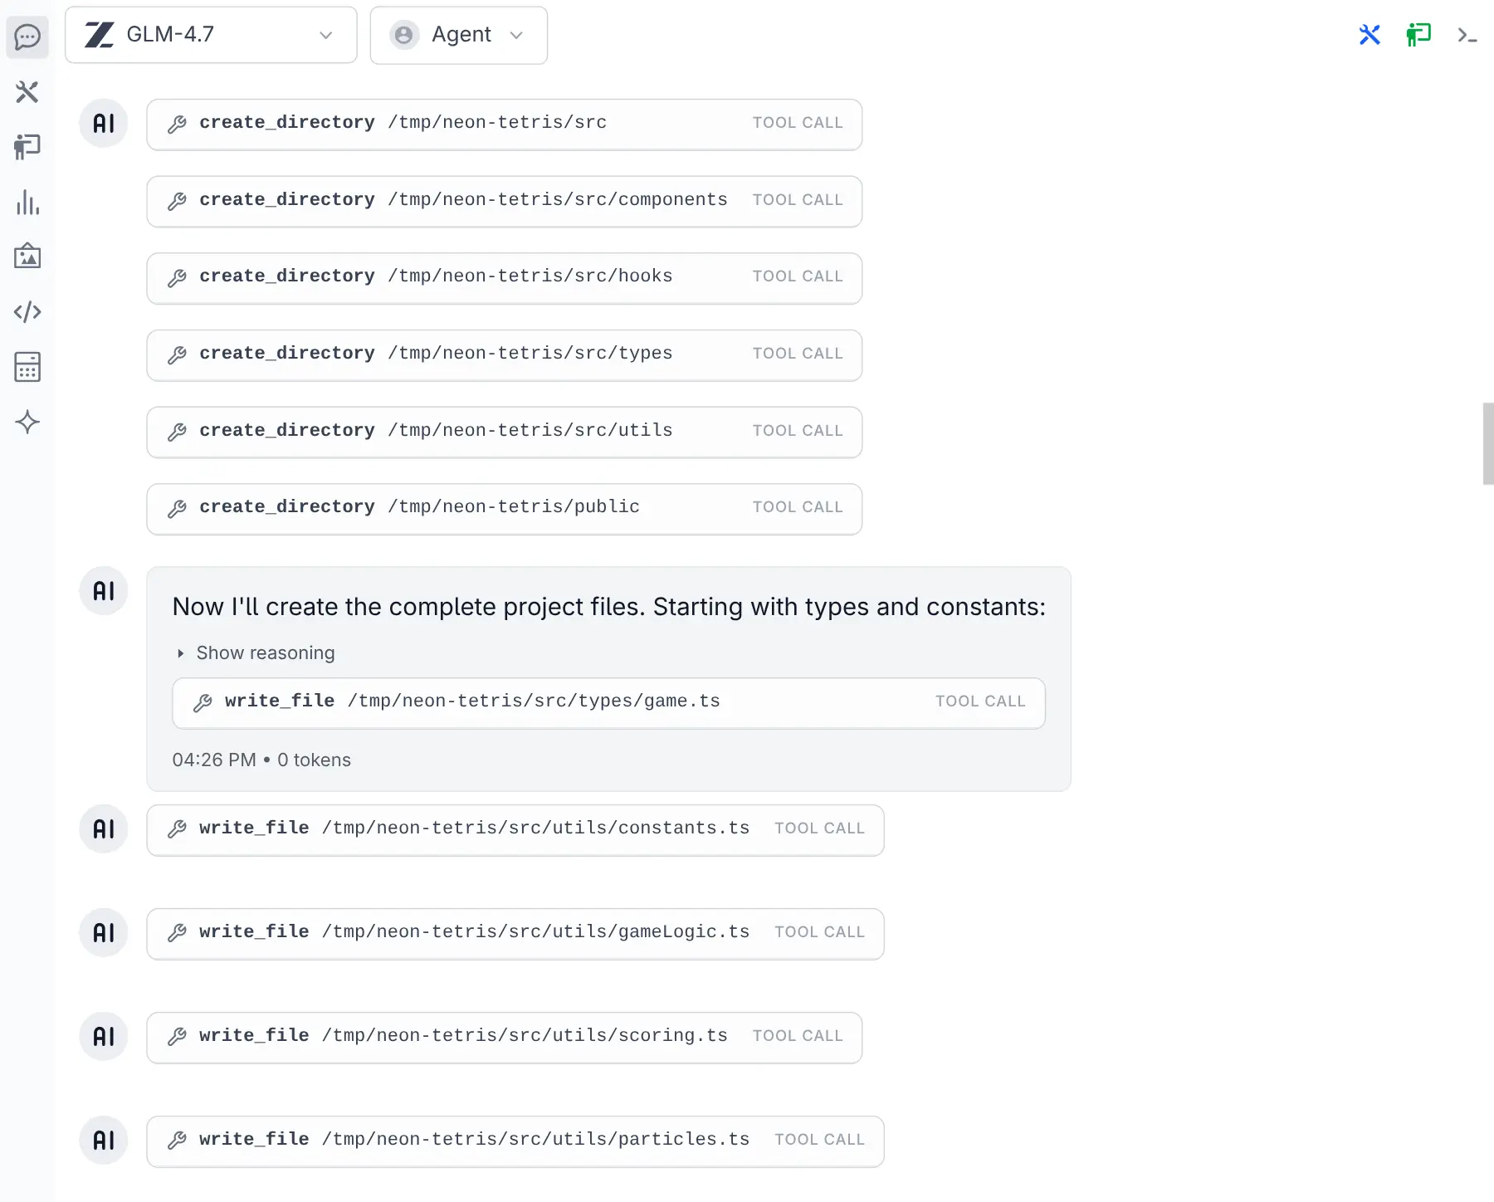The width and height of the screenshot is (1494, 1202).
Task: Open the create_directory src/hooks tool call
Action: pyautogui.click(x=504, y=278)
